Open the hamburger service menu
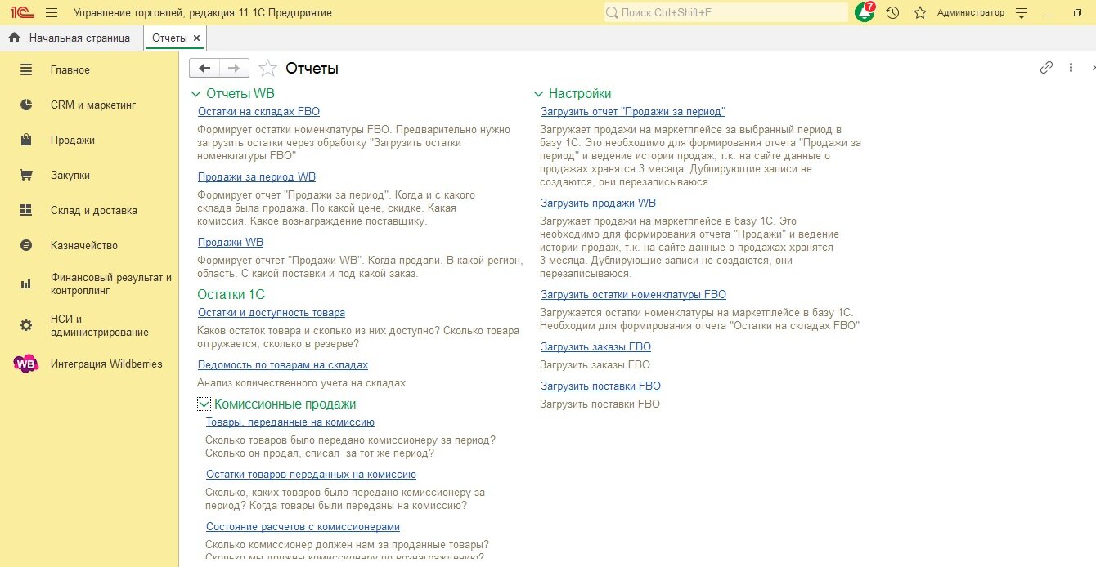This screenshot has width=1096, height=567. (x=52, y=13)
